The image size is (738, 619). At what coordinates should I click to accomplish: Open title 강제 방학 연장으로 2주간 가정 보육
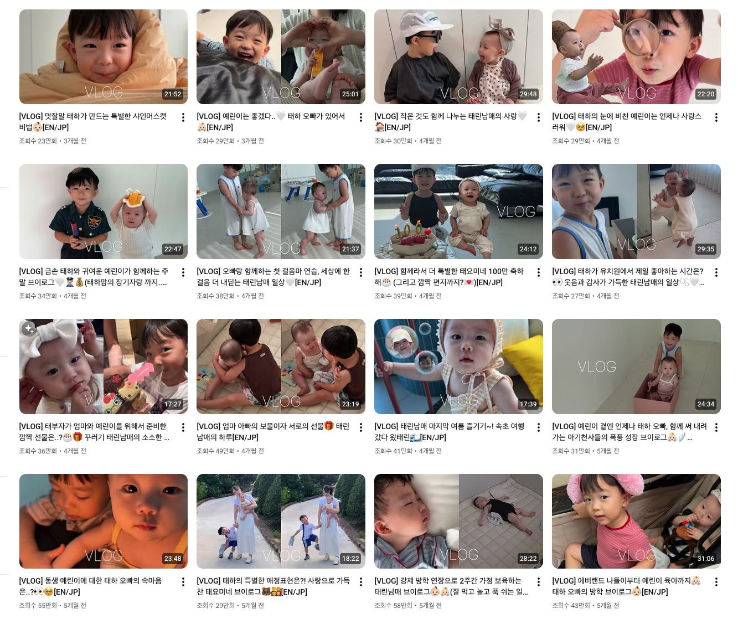[x=451, y=586]
